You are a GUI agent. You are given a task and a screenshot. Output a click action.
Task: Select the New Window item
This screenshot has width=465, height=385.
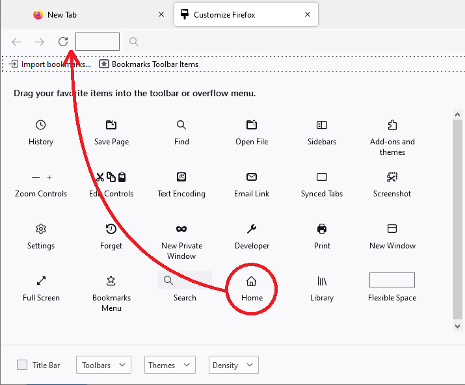(392, 237)
